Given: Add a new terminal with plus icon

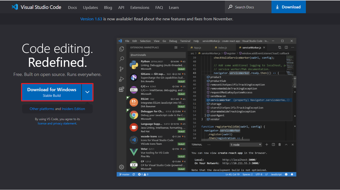Looking at the screenshot, I should click(x=267, y=145).
